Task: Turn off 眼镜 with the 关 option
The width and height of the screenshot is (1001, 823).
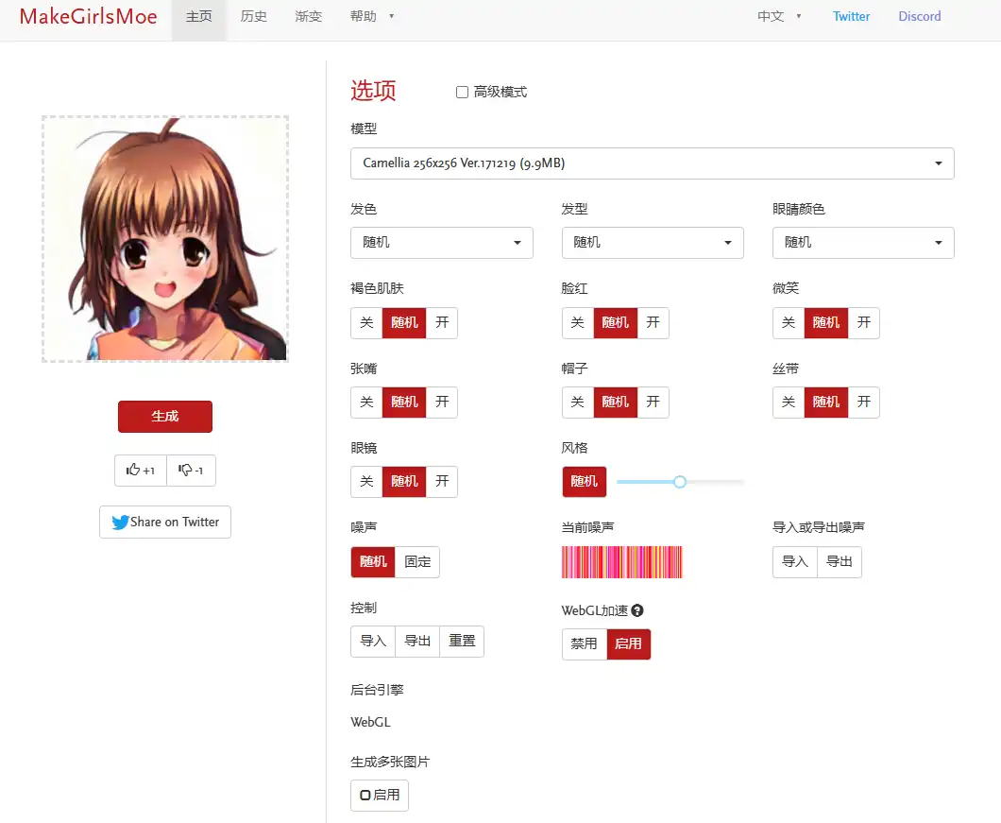Action: [366, 481]
